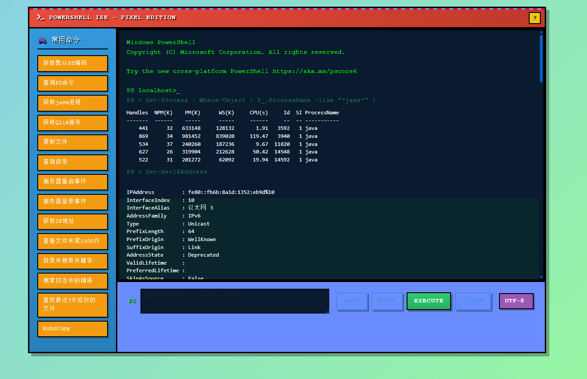Screen dimensions: 587x379
Task: Click the NEXT history button
Action: point(387,301)
